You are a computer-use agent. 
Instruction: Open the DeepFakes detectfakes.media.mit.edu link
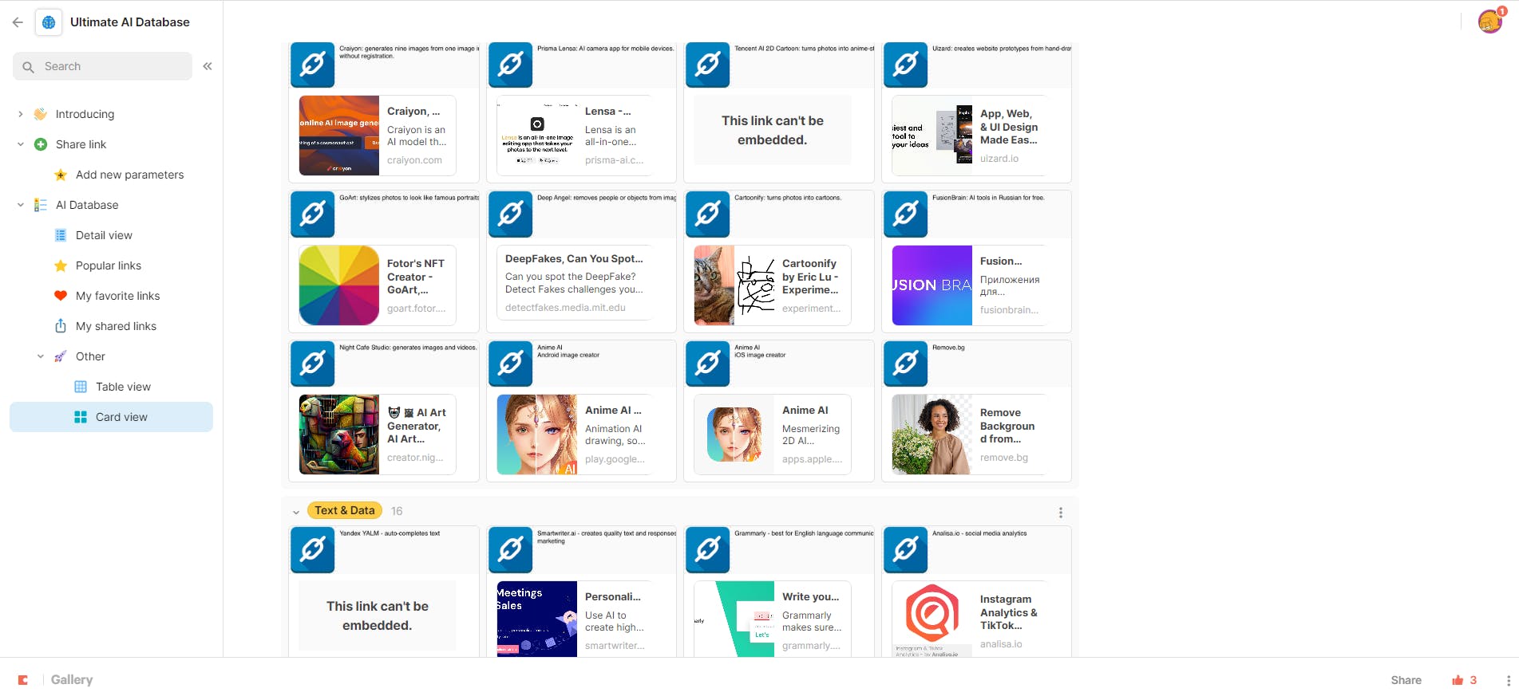[x=575, y=282]
